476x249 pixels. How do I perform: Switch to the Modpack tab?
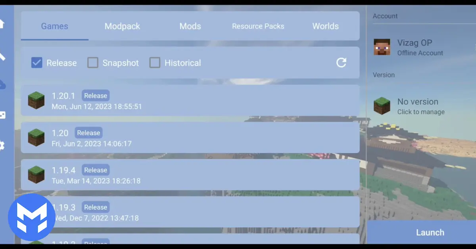[122, 26]
